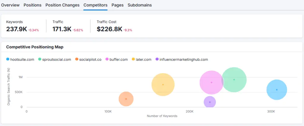Switch to the Positions tab

tap(32, 5)
